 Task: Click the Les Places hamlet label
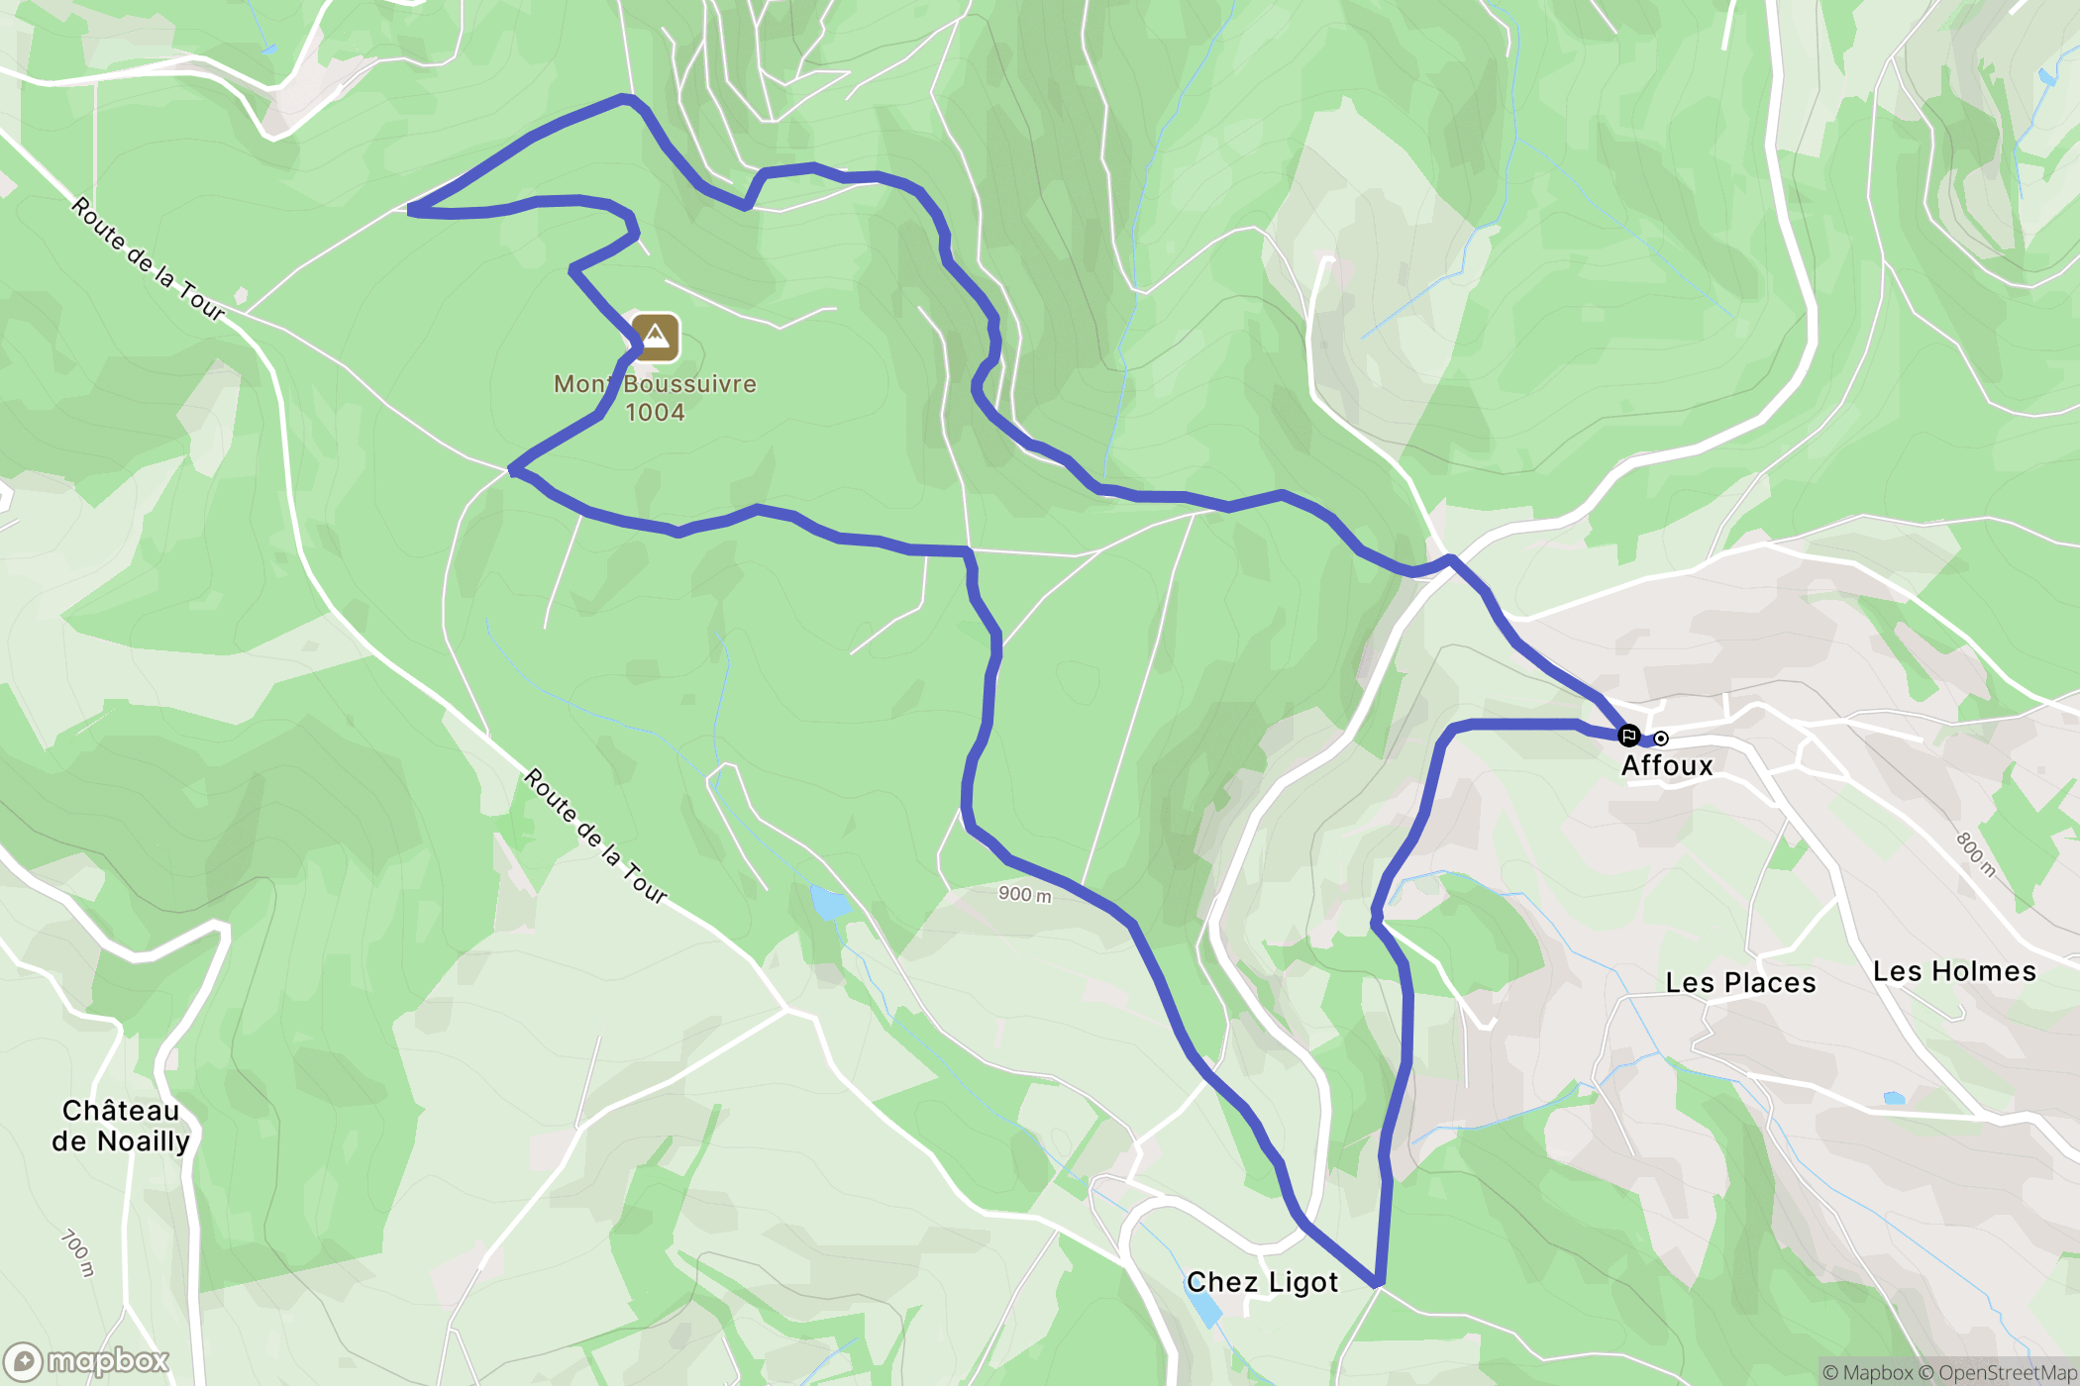[x=1740, y=982]
